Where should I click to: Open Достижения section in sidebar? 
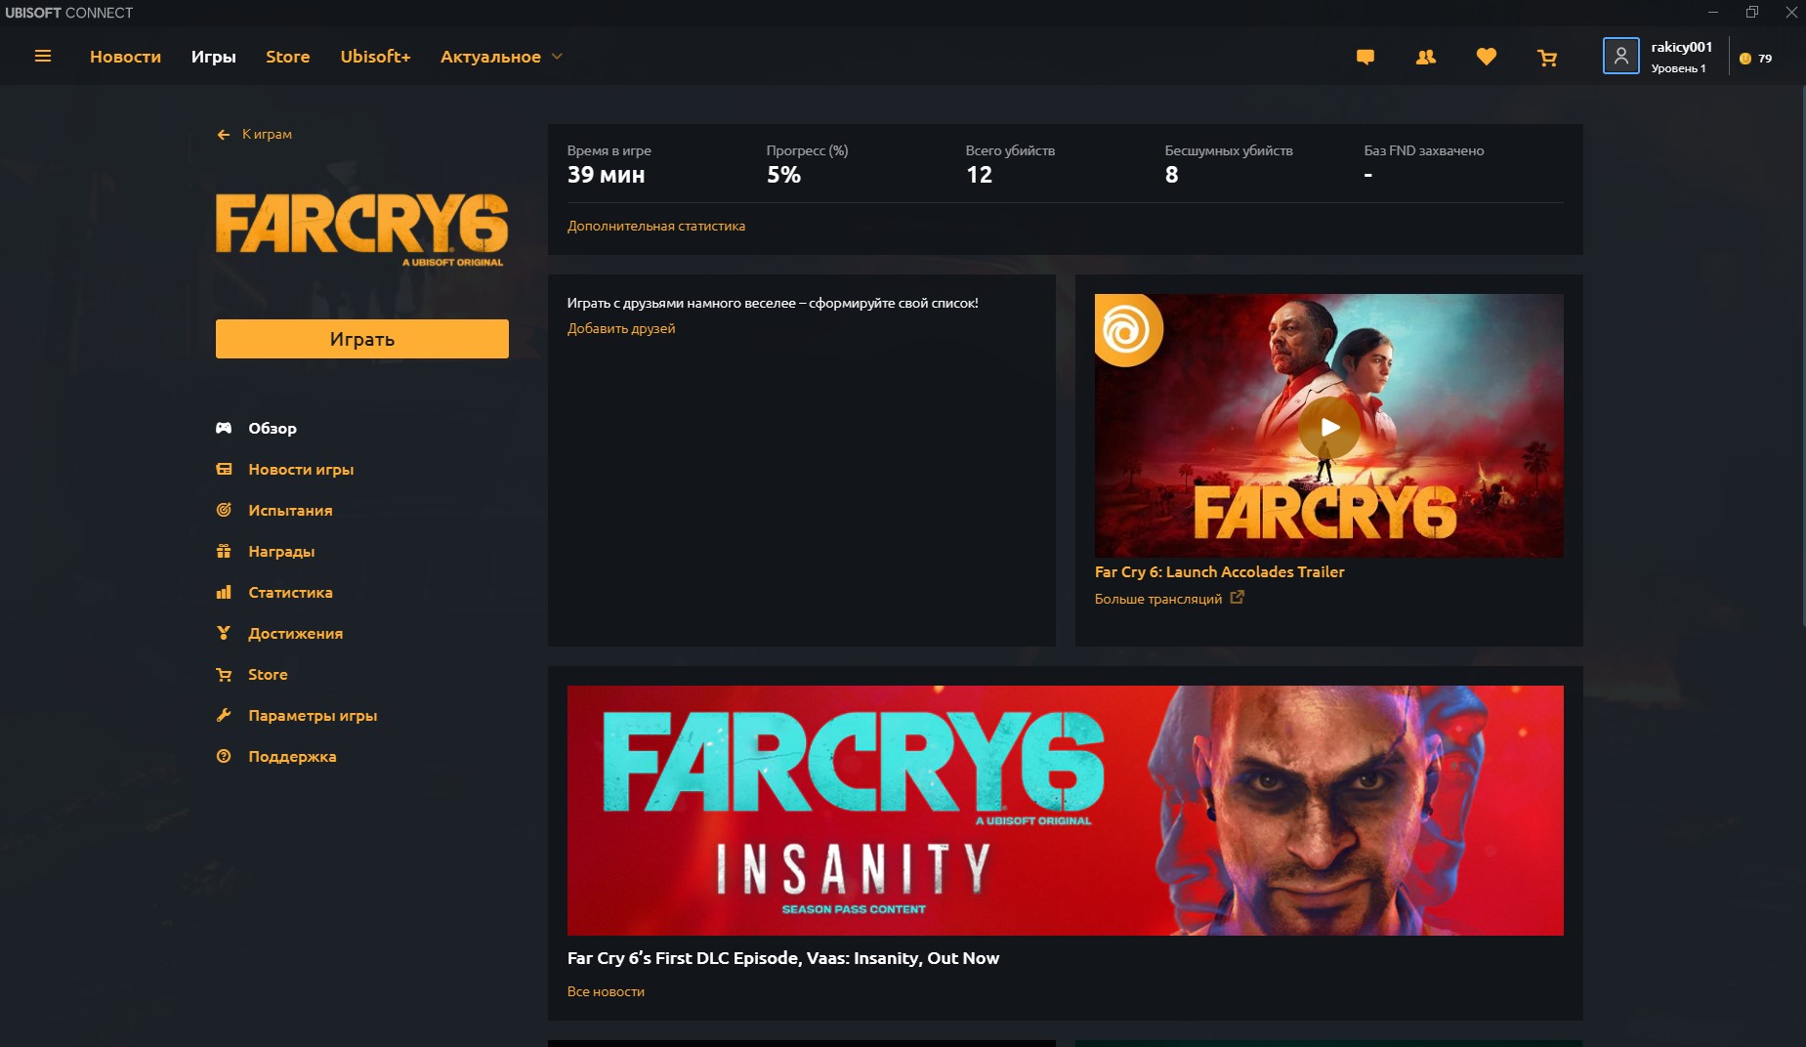295,633
